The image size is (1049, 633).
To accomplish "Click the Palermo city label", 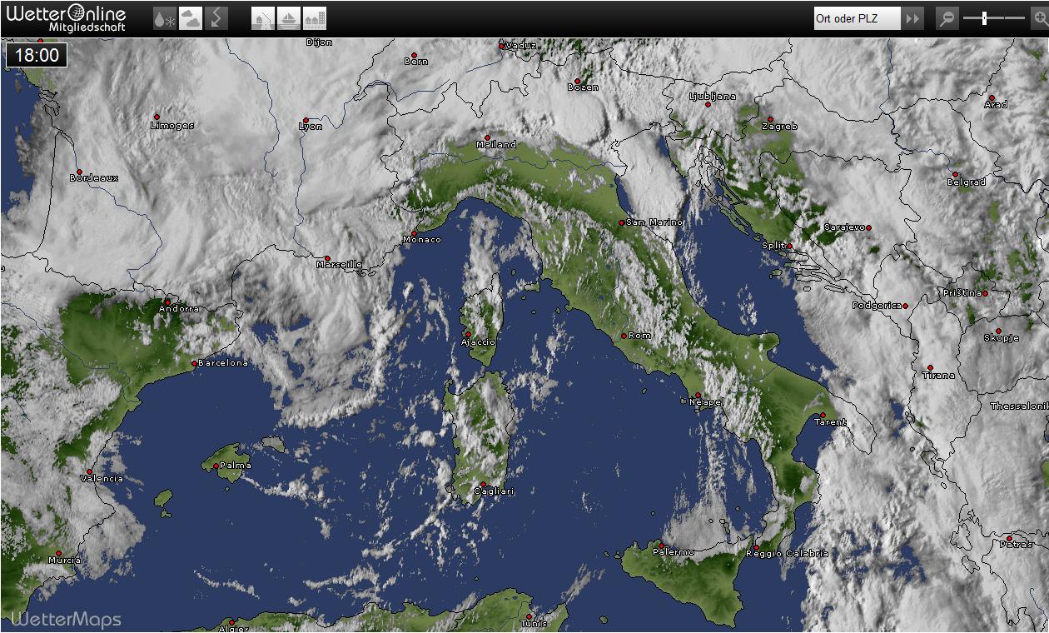I will pos(674,552).
